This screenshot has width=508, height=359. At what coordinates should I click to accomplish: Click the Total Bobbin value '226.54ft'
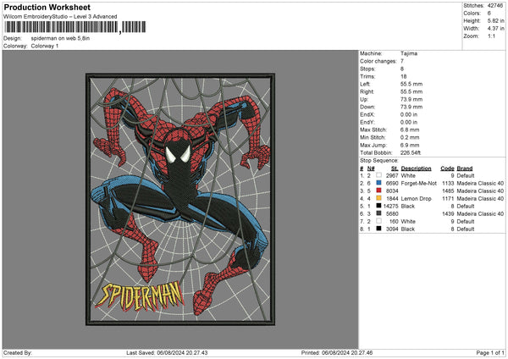[411, 152]
